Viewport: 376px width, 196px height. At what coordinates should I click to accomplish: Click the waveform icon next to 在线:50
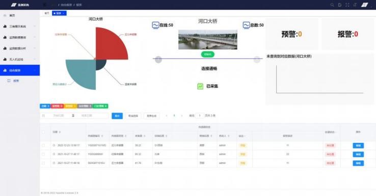(155, 25)
